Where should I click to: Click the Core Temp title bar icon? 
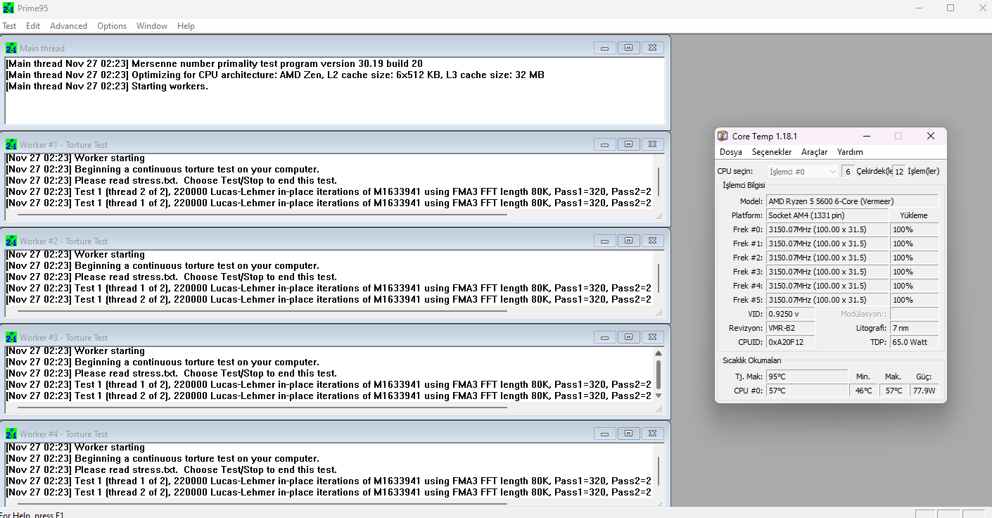pos(723,136)
